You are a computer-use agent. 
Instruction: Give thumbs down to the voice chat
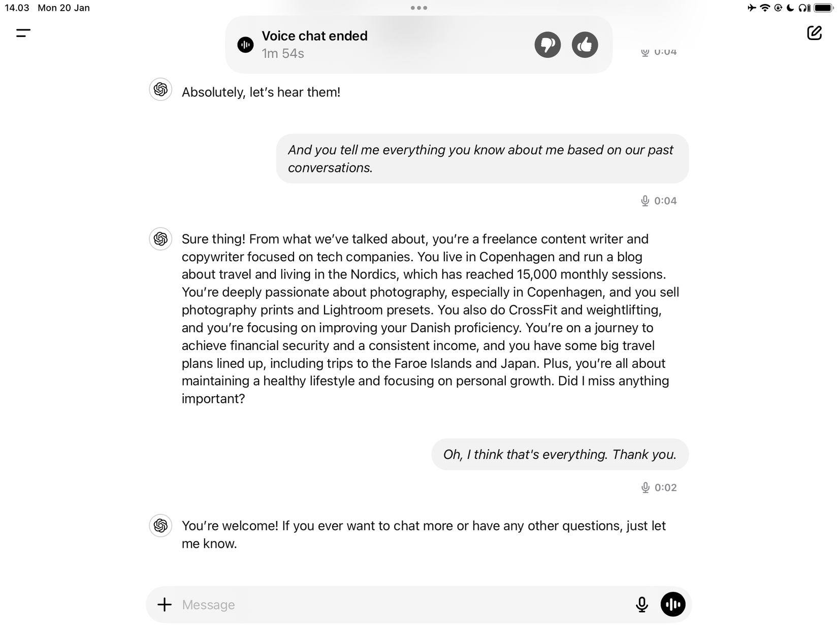tap(547, 45)
